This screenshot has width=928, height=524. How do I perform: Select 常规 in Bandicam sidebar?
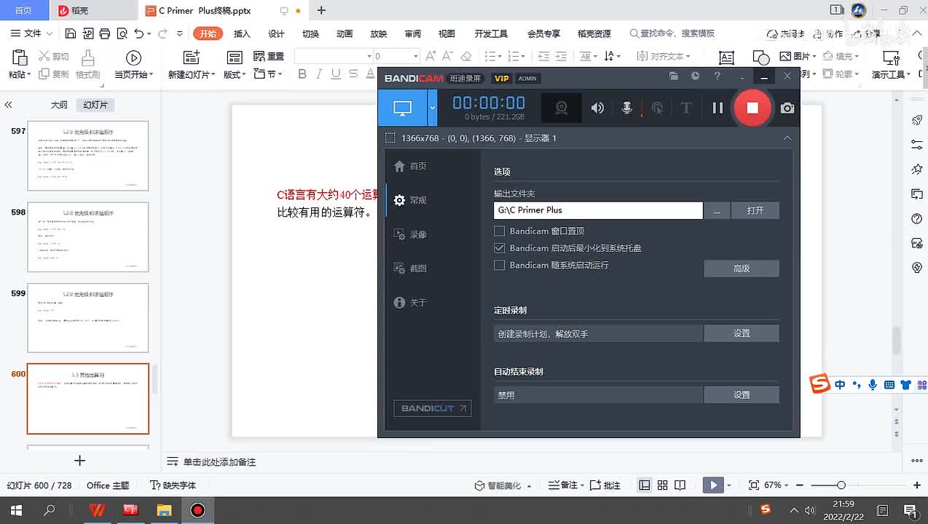(410, 200)
